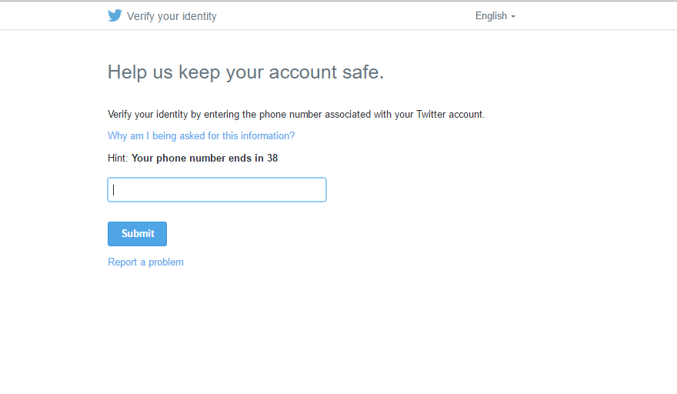Open the English language dropdown
Image resolution: width=677 pixels, height=394 pixels.
[x=495, y=16]
